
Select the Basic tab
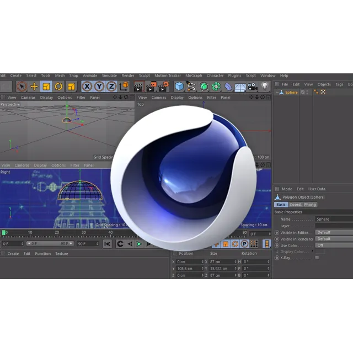coord(281,205)
